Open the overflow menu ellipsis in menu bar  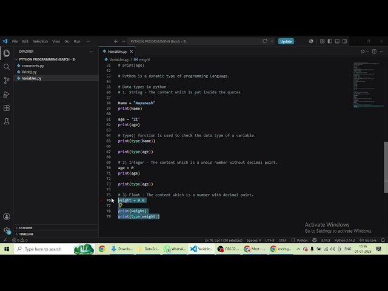pyautogui.click(x=88, y=41)
